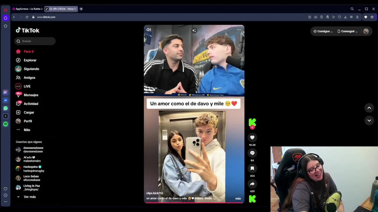
Task: Open the Cargar upload page
Action: 25,112
